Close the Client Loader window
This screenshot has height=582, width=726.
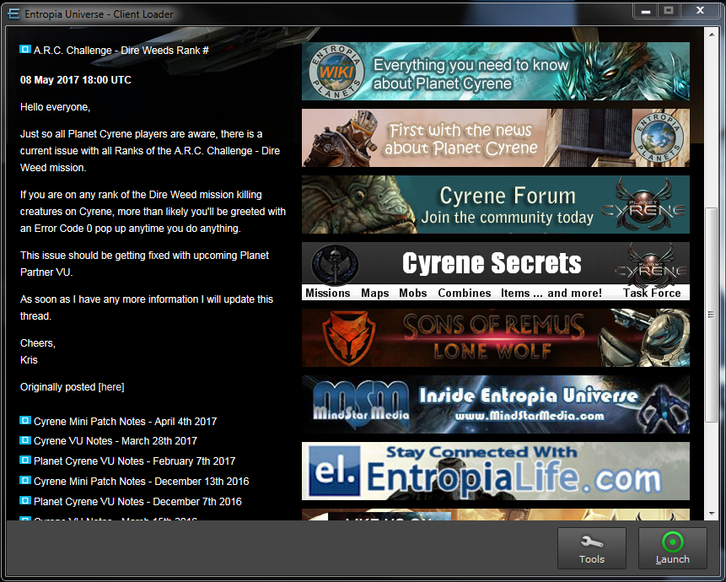tap(700, 11)
